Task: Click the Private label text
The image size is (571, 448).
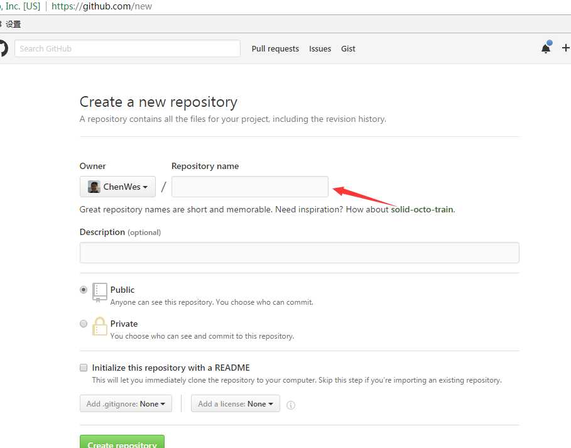Action: click(124, 324)
